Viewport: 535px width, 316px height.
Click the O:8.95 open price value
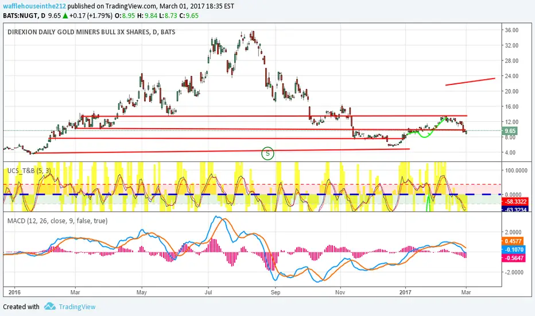pyautogui.click(x=125, y=16)
